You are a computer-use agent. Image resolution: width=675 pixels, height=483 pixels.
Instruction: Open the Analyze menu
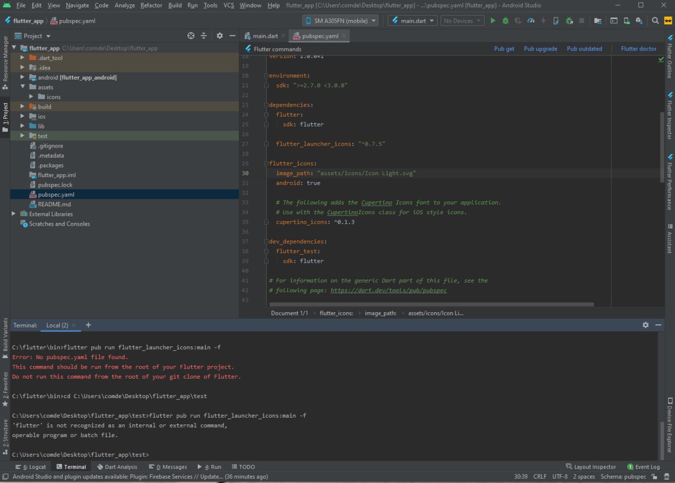coord(125,5)
